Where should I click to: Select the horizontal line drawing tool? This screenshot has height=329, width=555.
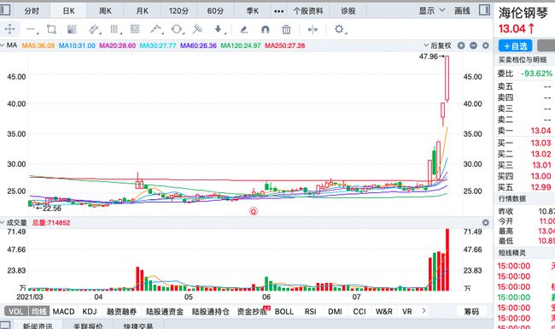click(x=32, y=29)
